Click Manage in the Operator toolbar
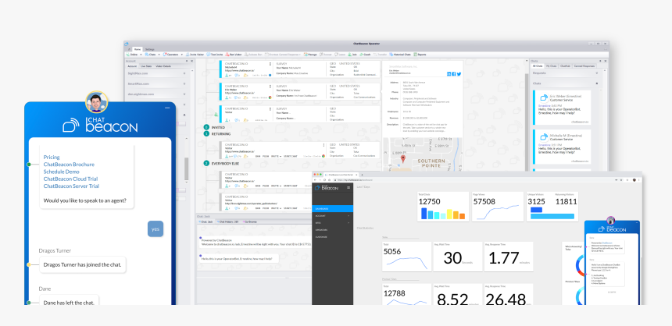 tap(310, 55)
